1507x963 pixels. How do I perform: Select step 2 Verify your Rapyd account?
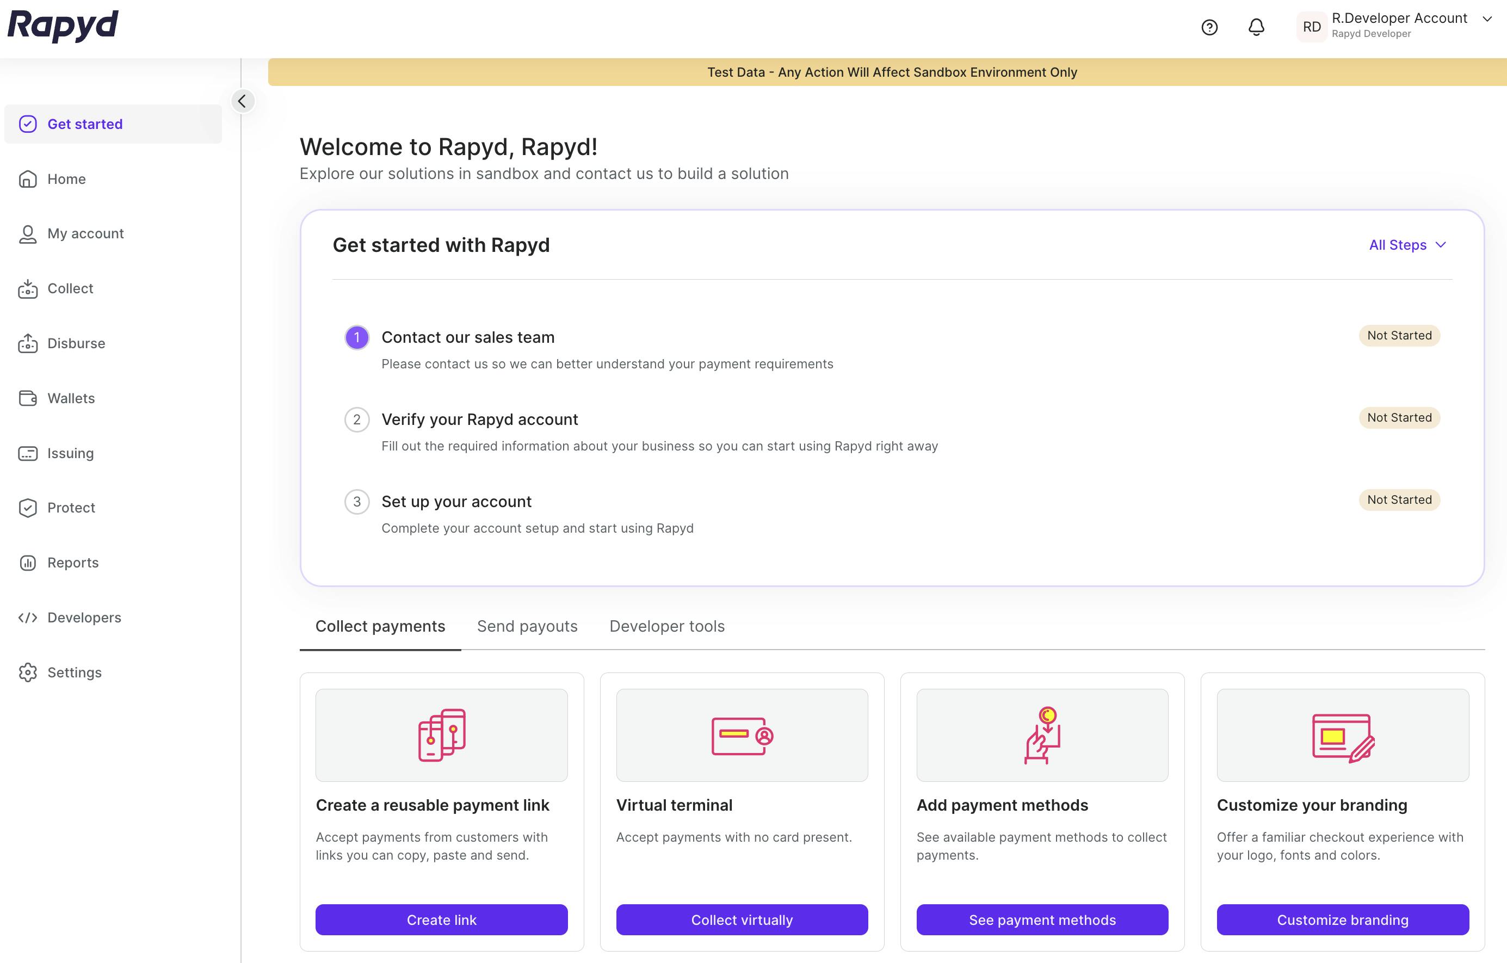click(x=479, y=419)
